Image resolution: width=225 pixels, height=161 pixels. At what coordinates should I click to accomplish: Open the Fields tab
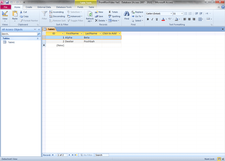[x=80, y=7]
